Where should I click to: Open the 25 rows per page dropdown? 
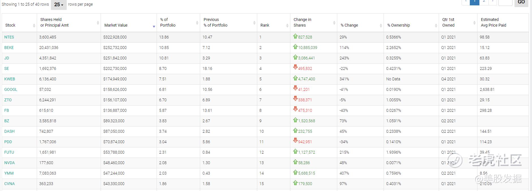[59, 5]
